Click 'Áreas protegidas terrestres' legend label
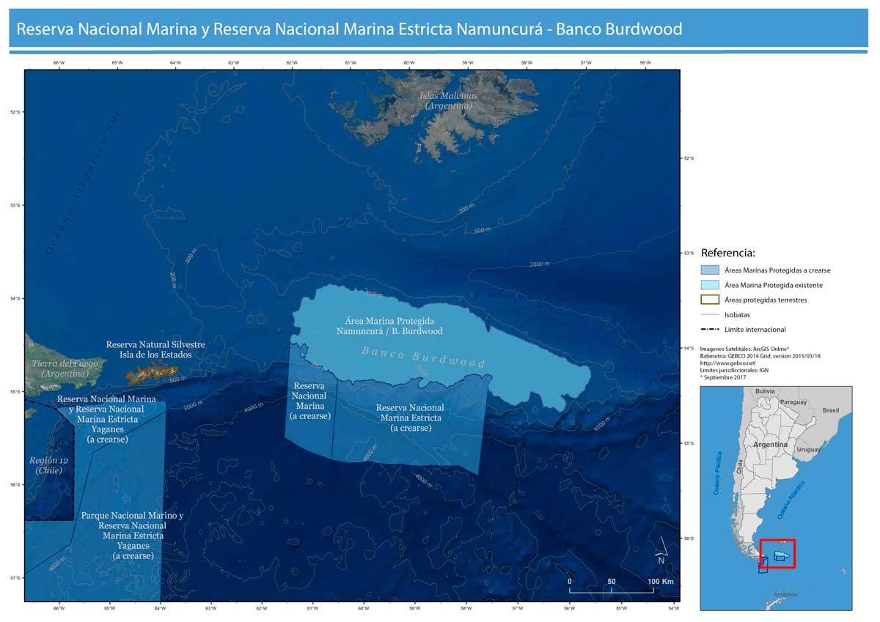Image resolution: width=880 pixels, height=622 pixels. pos(766,300)
